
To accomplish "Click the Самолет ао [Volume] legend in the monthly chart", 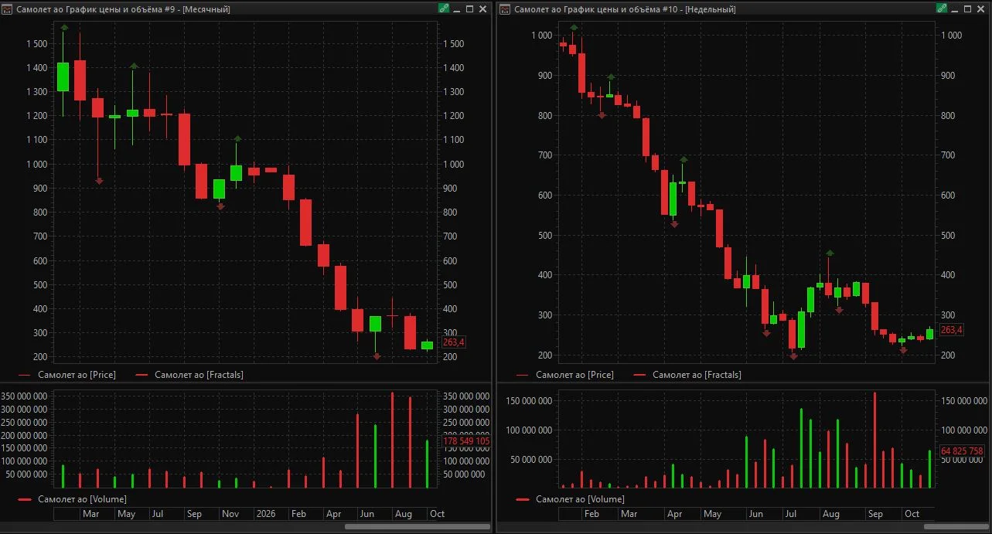I will [72, 499].
